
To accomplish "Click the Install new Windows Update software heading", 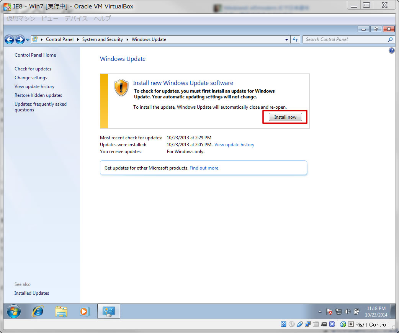I will pyautogui.click(x=183, y=83).
